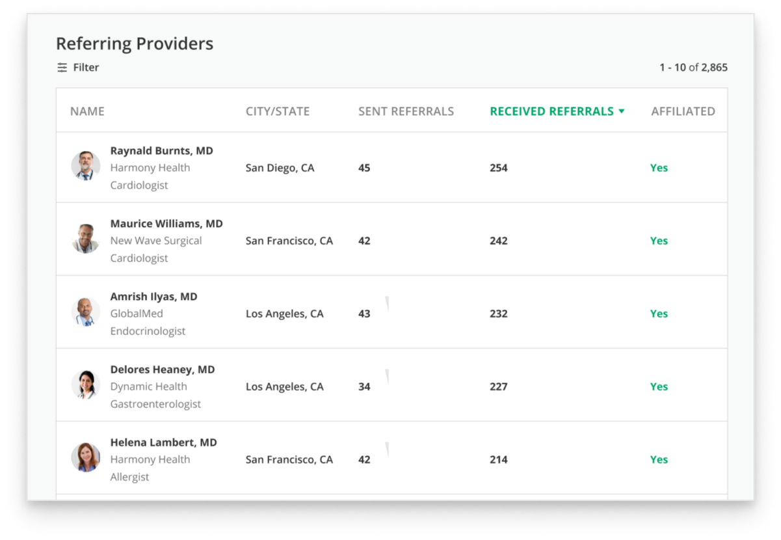
Task: Click the 1 - 10 of 2,865 pagination text
Action: (x=693, y=68)
